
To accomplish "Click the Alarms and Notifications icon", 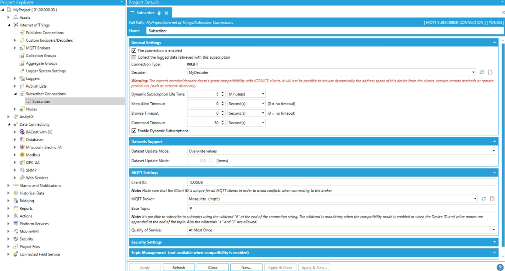I will coord(16,186).
